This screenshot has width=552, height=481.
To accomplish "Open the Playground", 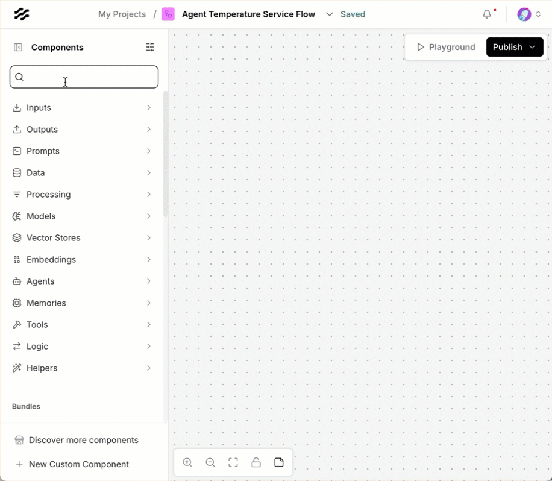I will pyautogui.click(x=447, y=46).
